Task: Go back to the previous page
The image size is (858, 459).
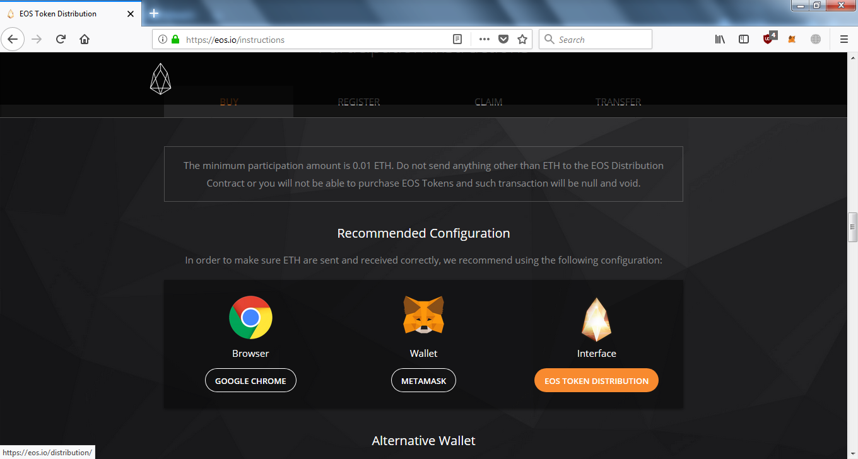Action: tap(13, 39)
